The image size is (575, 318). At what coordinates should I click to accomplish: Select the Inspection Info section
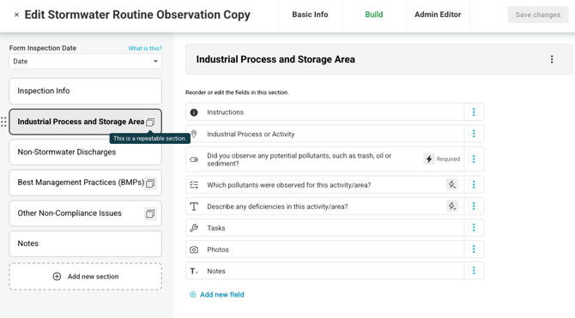pyautogui.click(x=86, y=91)
